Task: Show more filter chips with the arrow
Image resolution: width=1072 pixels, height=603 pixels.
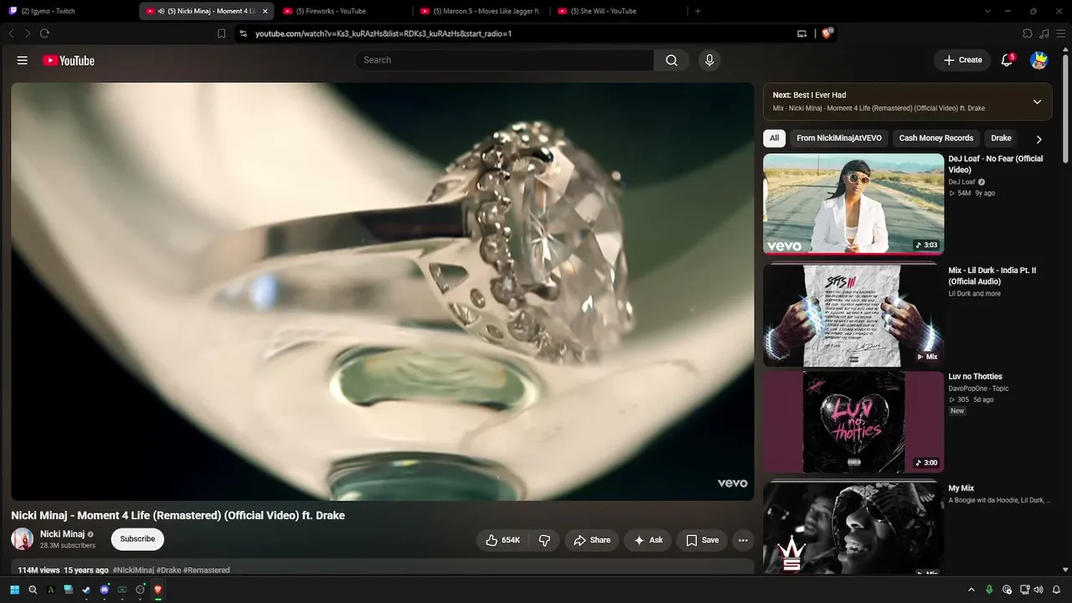Action: (x=1038, y=139)
